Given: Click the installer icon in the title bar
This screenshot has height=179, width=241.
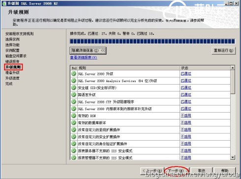Looking at the screenshot, I should [4, 3].
